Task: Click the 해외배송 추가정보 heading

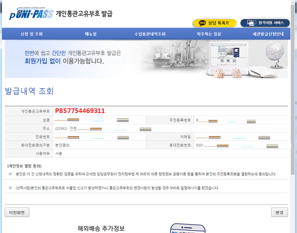Action: [101, 229]
